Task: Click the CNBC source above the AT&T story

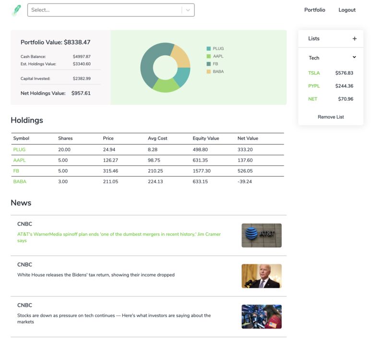Action: click(x=25, y=224)
